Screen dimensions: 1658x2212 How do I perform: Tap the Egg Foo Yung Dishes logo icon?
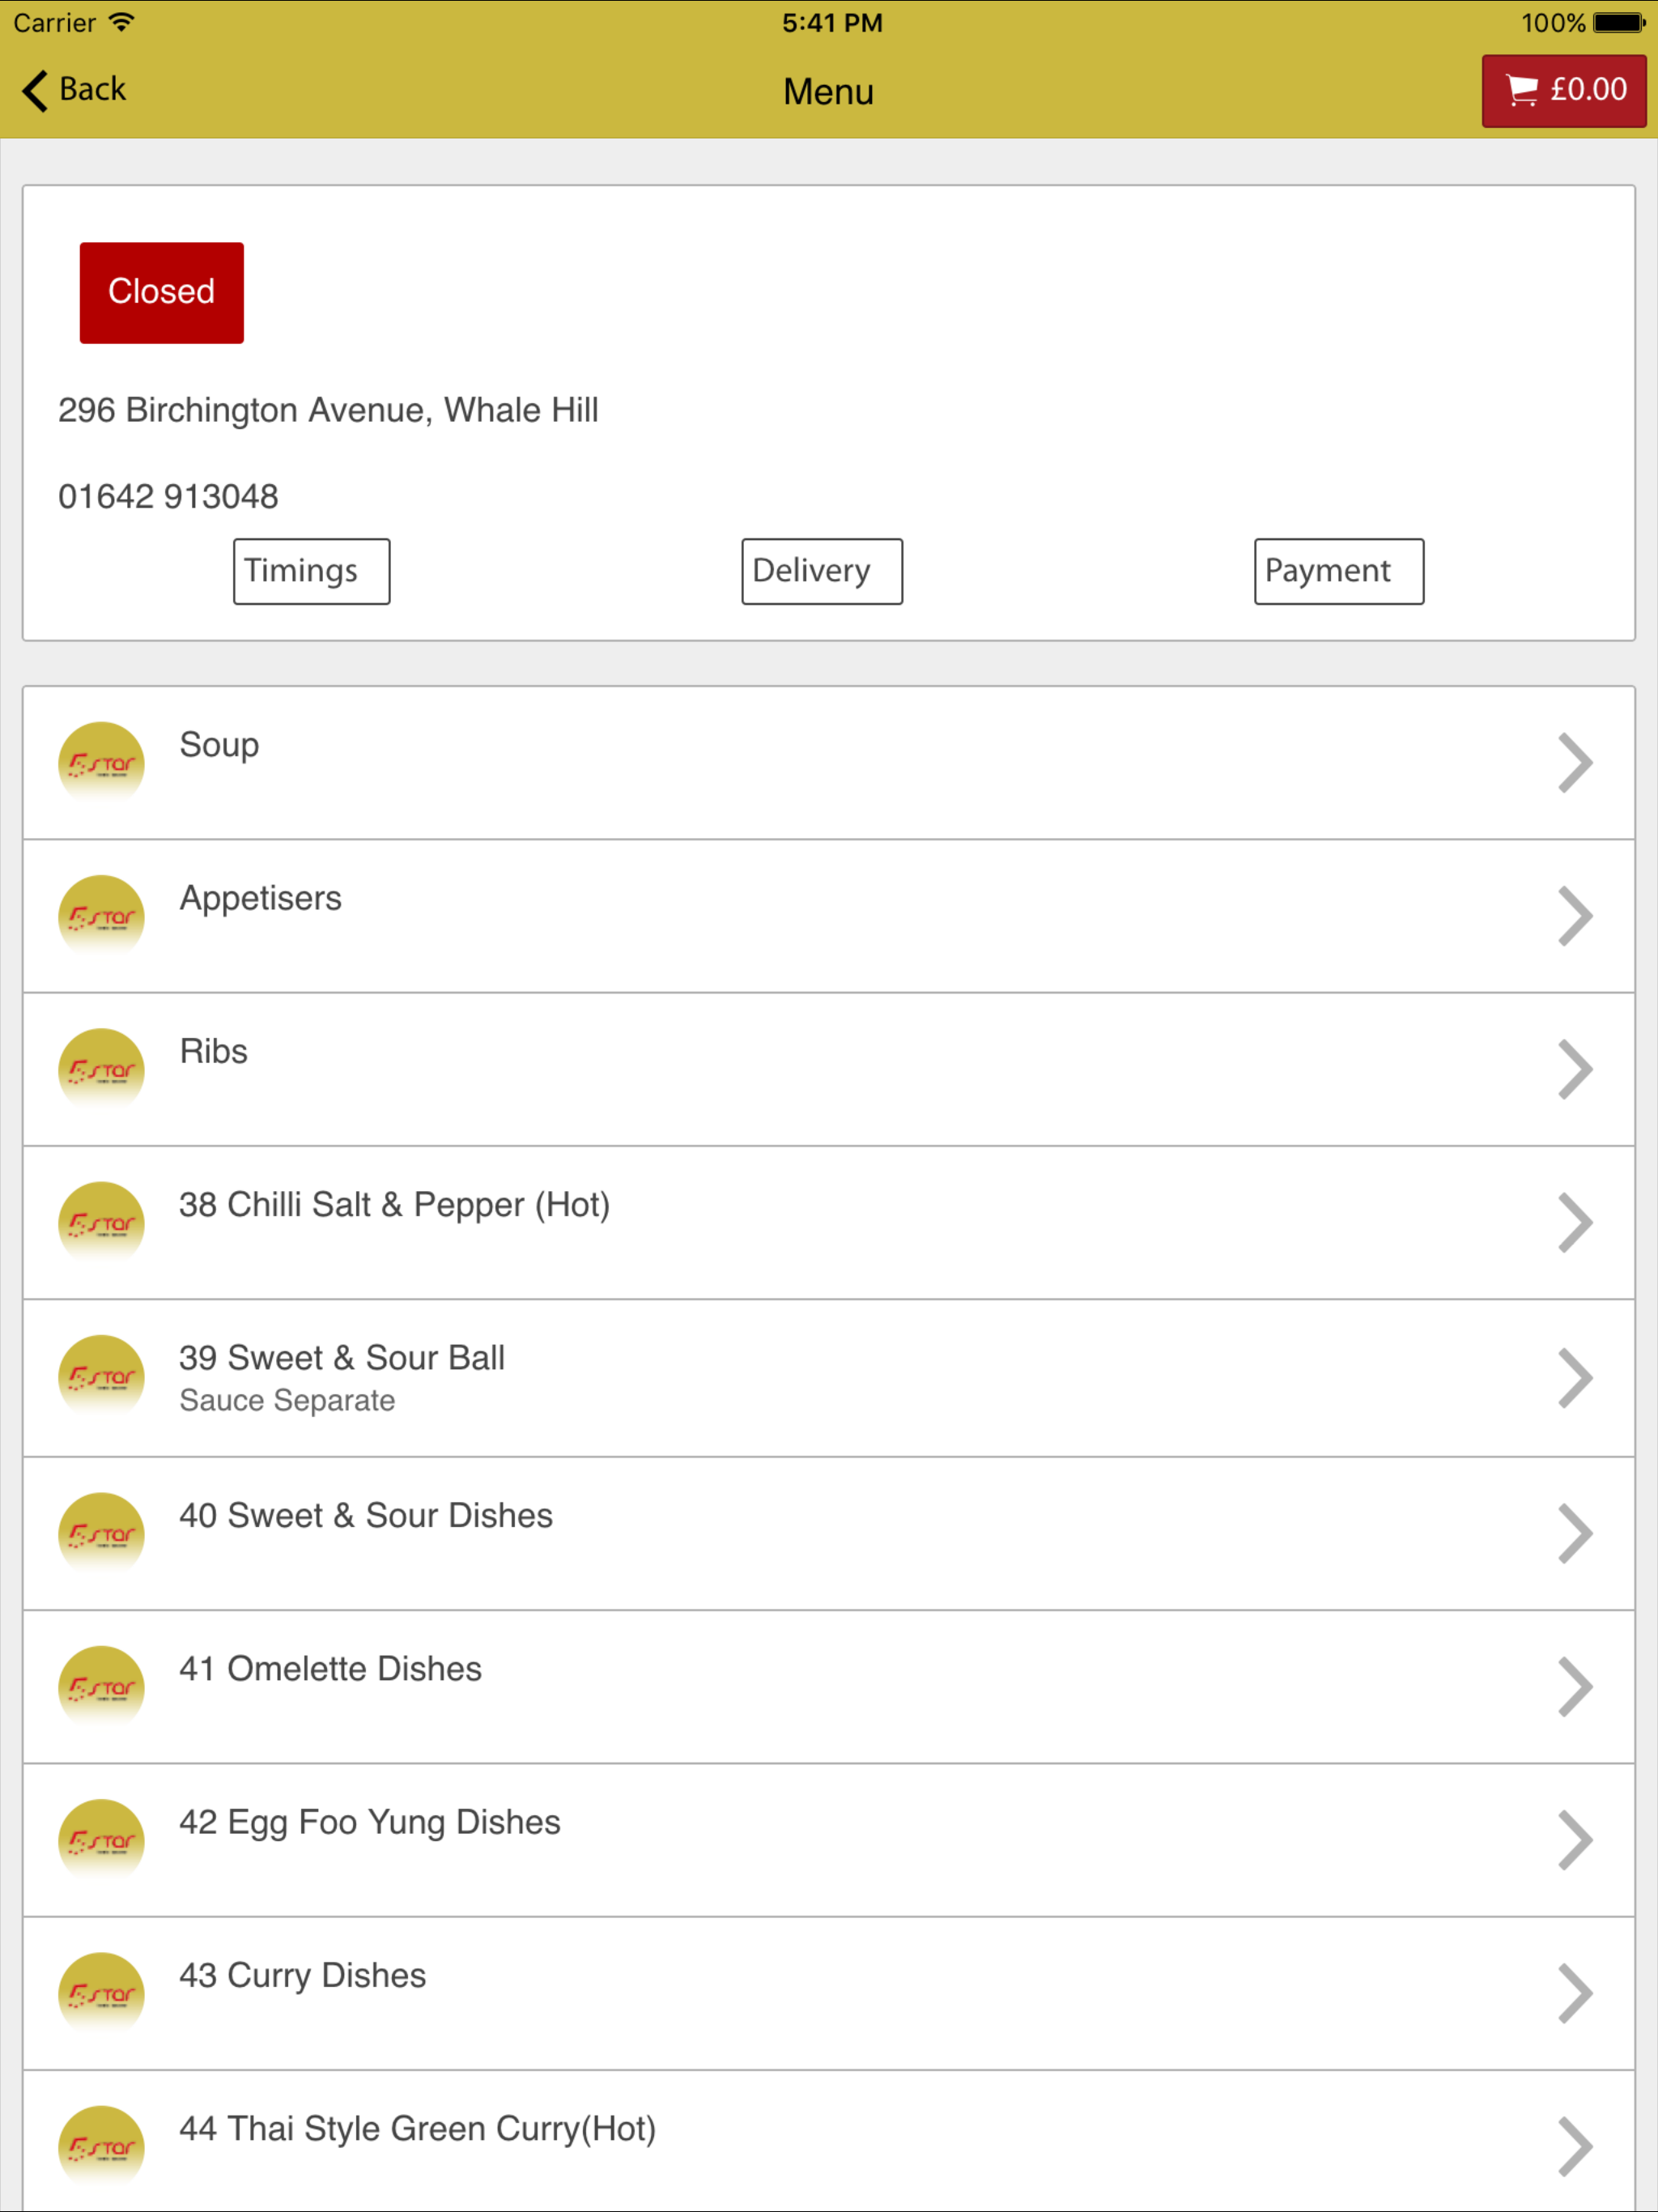[101, 1840]
